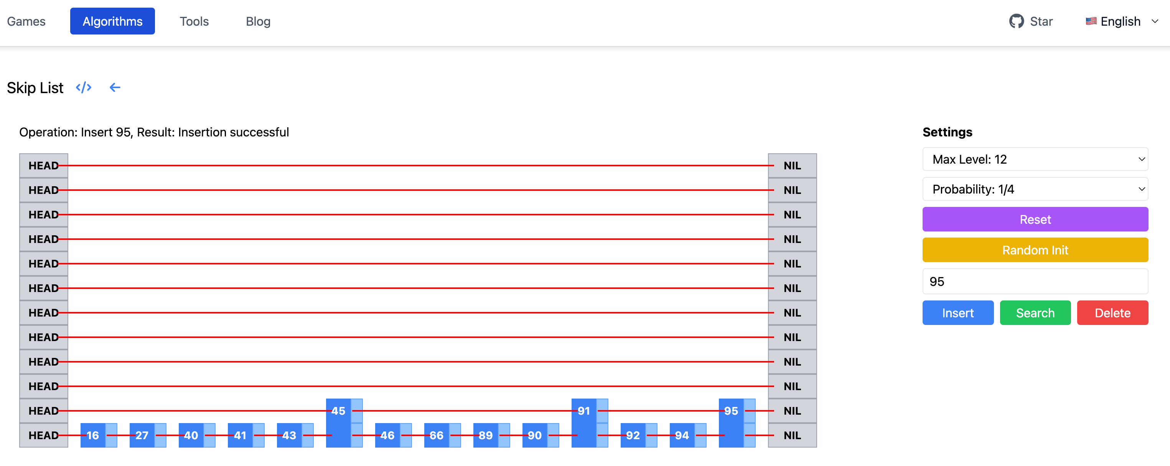Select skip list node 90
This screenshot has width=1170, height=466.
540,436
